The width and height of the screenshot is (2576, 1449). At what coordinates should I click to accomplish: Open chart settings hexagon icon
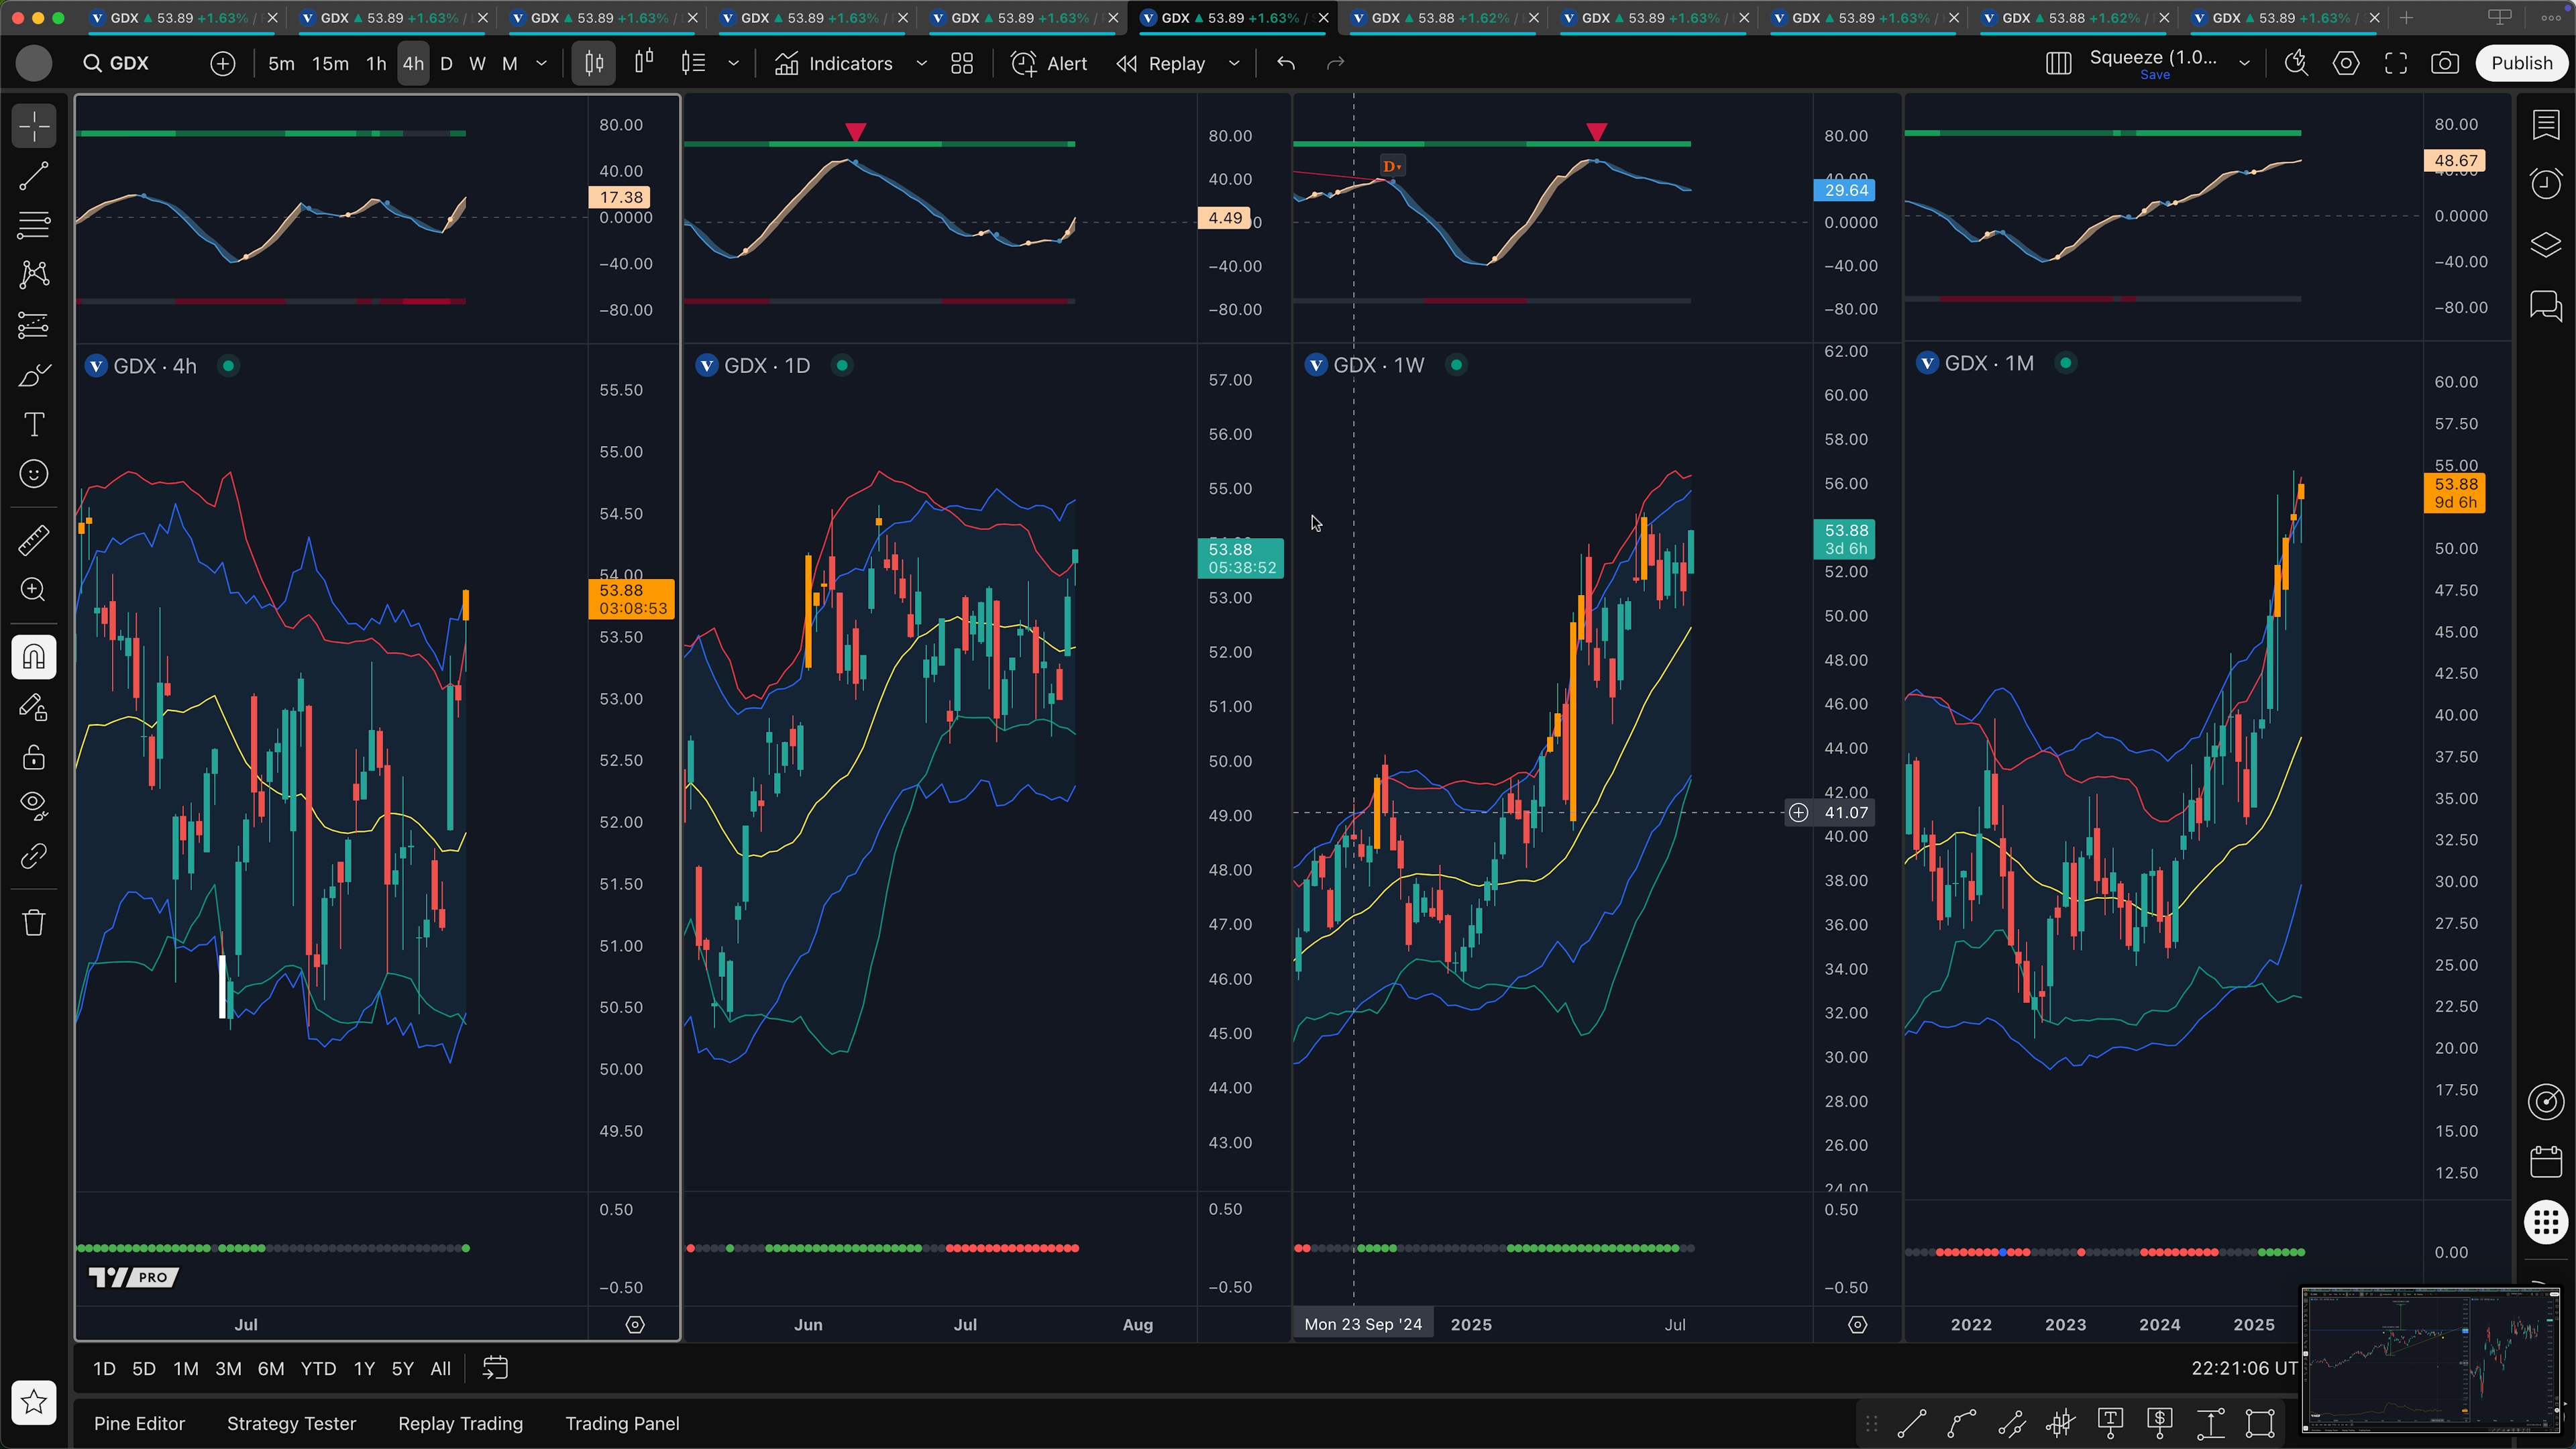[2346, 64]
